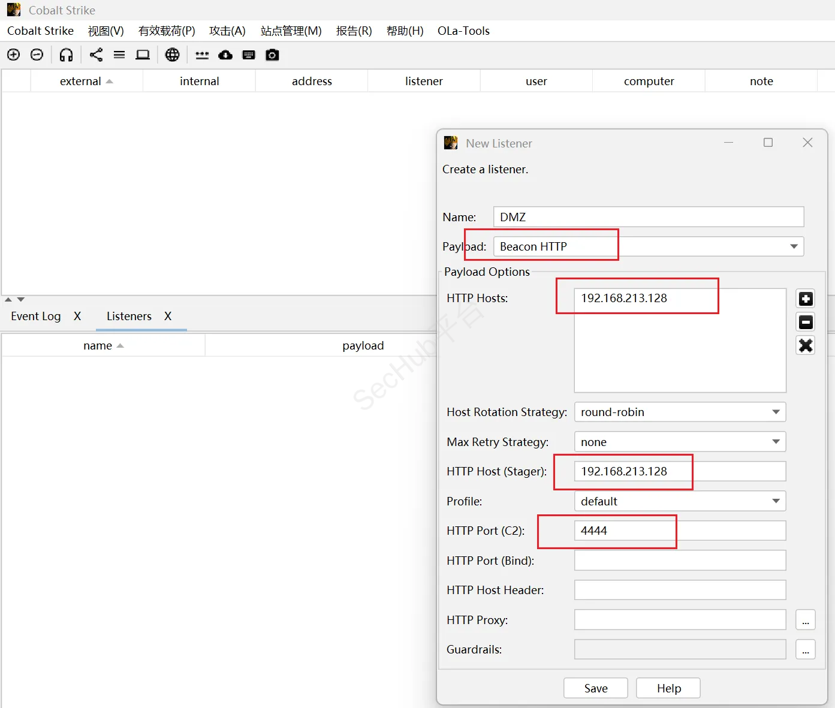Viewport: 835px width, 708px height.
Task: Minimize the New Listener dialog
Action: (729, 143)
